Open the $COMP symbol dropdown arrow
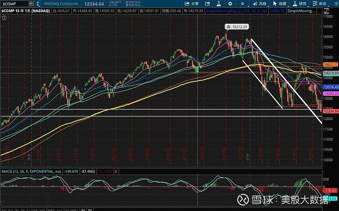This screenshot has width=339, height=211. point(31,4)
